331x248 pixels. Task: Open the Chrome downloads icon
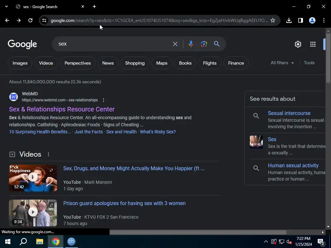(289, 20)
